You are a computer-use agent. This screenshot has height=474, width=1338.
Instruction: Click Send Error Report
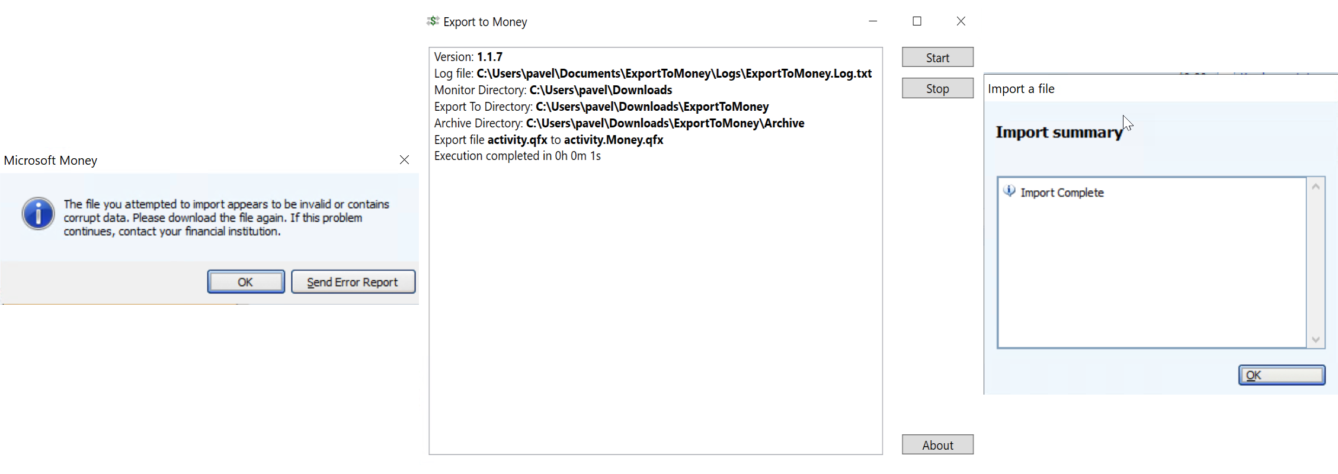[x=353, y=282]
